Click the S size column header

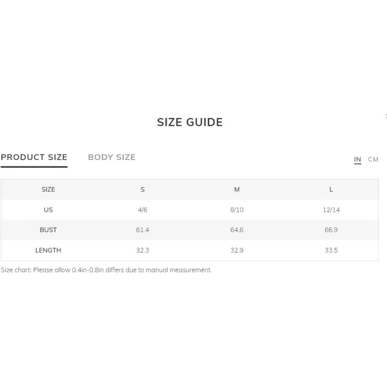coord(143,190)
